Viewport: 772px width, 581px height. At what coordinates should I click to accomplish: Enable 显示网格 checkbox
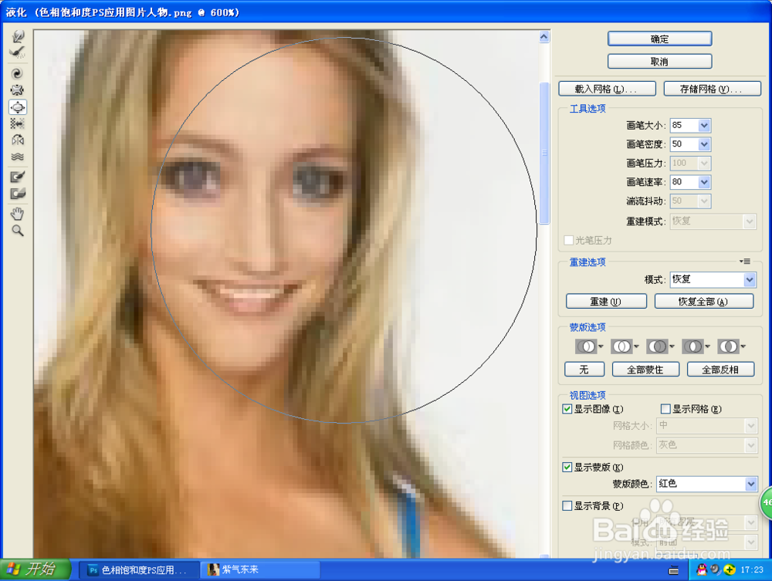coord(665,409)
